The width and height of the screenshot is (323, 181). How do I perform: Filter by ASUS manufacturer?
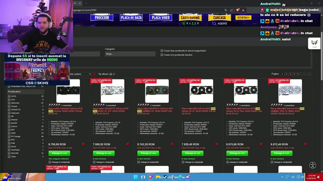9,96
